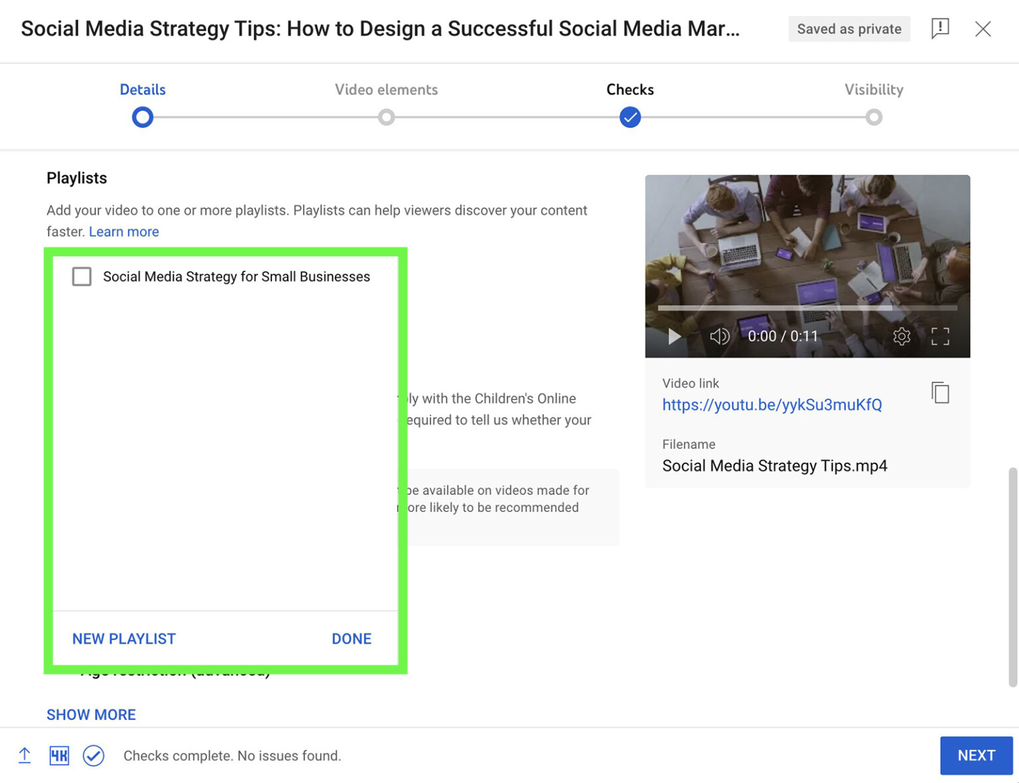Mute the preview video audio
The width and height of the screenshot is (1019, 783).
click(719, 336)
